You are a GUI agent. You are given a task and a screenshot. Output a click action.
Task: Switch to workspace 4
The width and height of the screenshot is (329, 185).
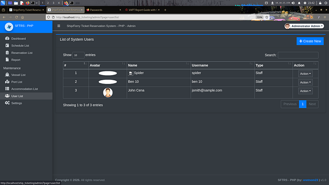coord(59,3)
